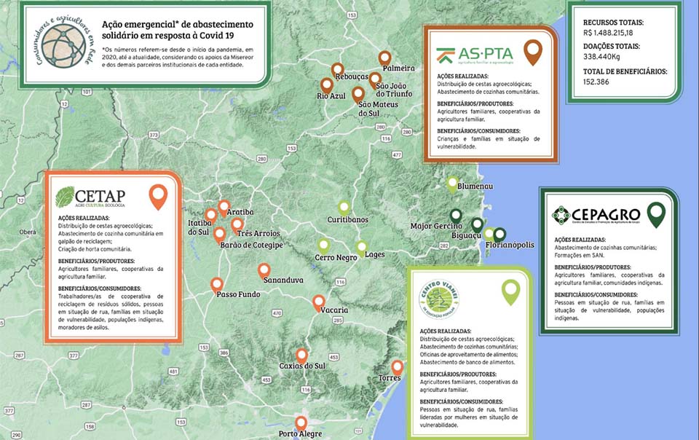Select the Três Arroios pin
Image resolution: width=699 pixels, height=440 pixels.
pos(237,226)
